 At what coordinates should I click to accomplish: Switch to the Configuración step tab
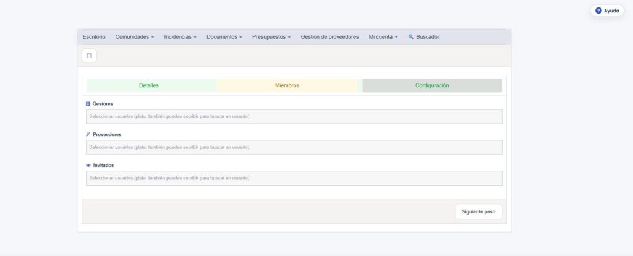tap(432, 85)
